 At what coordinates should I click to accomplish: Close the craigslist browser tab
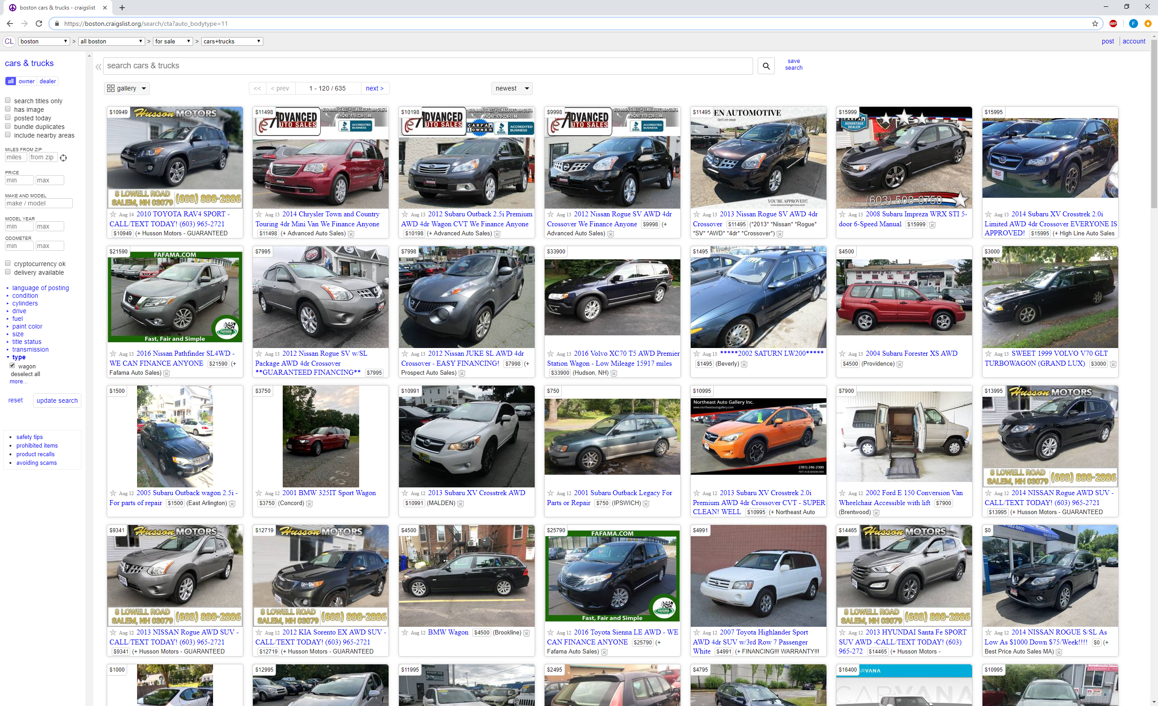[x=105, y=8]
